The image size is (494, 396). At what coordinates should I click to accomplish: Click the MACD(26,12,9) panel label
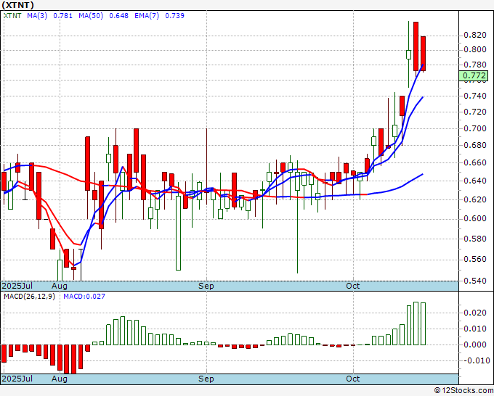pos(29,297)
